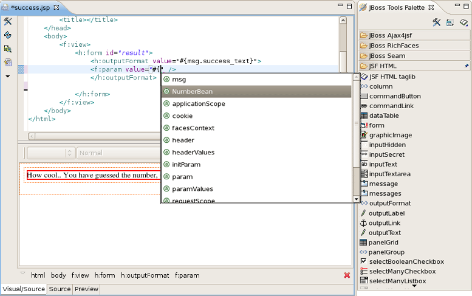Insert graphicImage tag from palette

click(386, 135)
